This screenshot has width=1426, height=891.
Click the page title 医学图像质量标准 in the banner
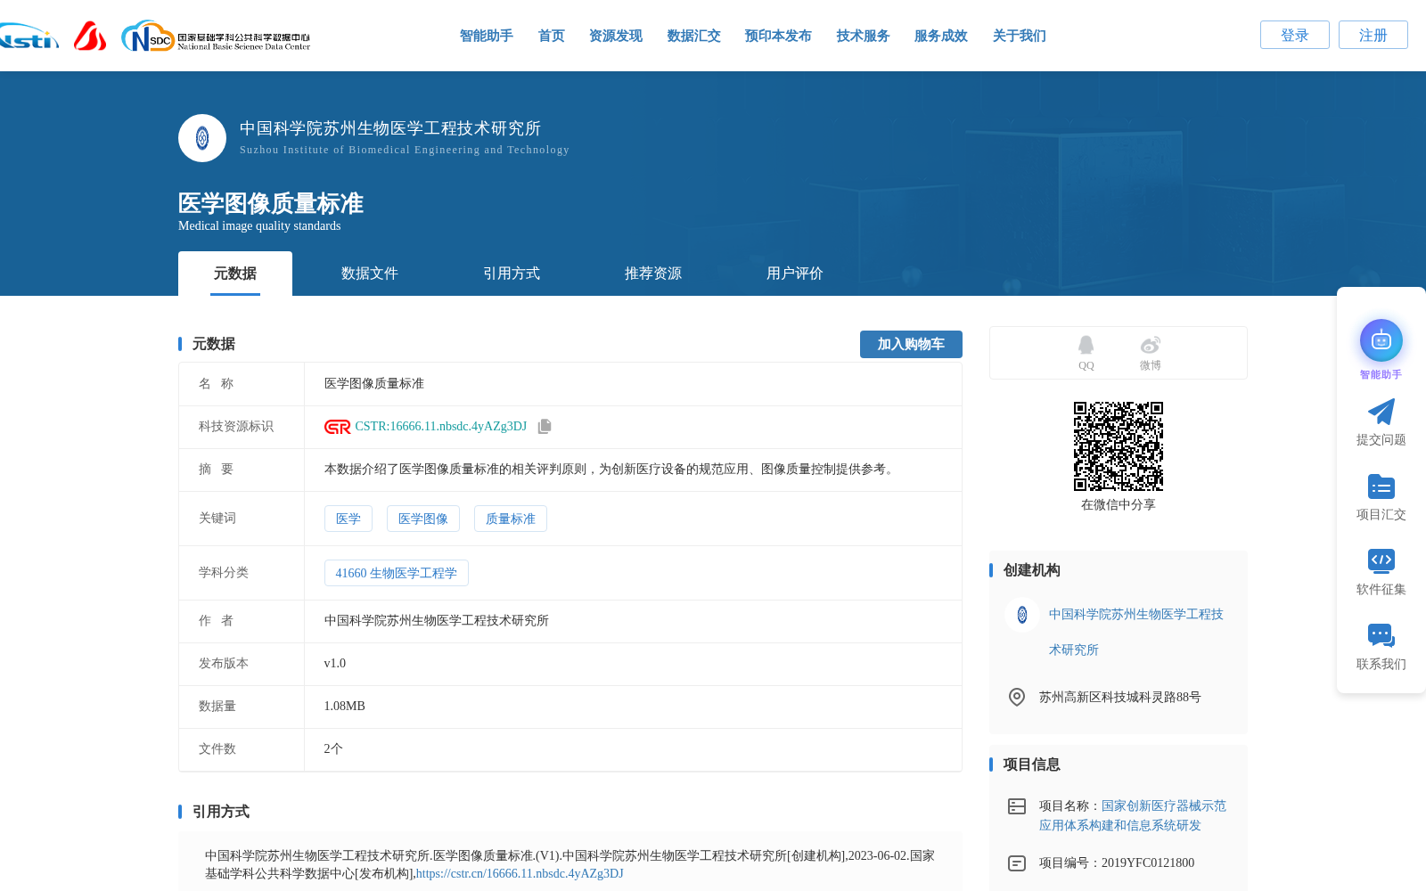(x=271, y=203)
